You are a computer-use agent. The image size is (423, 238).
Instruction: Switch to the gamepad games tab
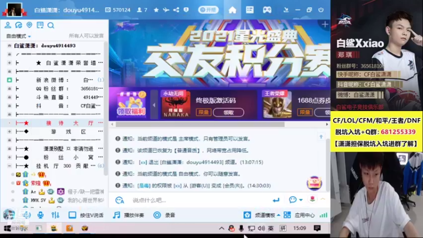pos(267,10)
